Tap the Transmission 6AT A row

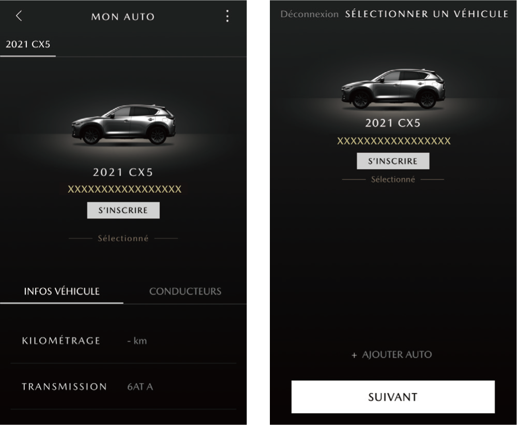coord(124,387)
